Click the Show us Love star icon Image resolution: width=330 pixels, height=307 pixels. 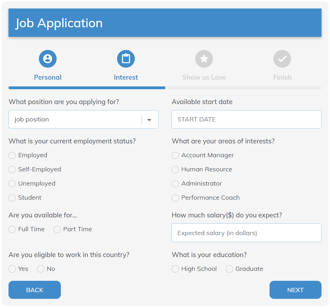pyautogui.click(x=204, y=58)
